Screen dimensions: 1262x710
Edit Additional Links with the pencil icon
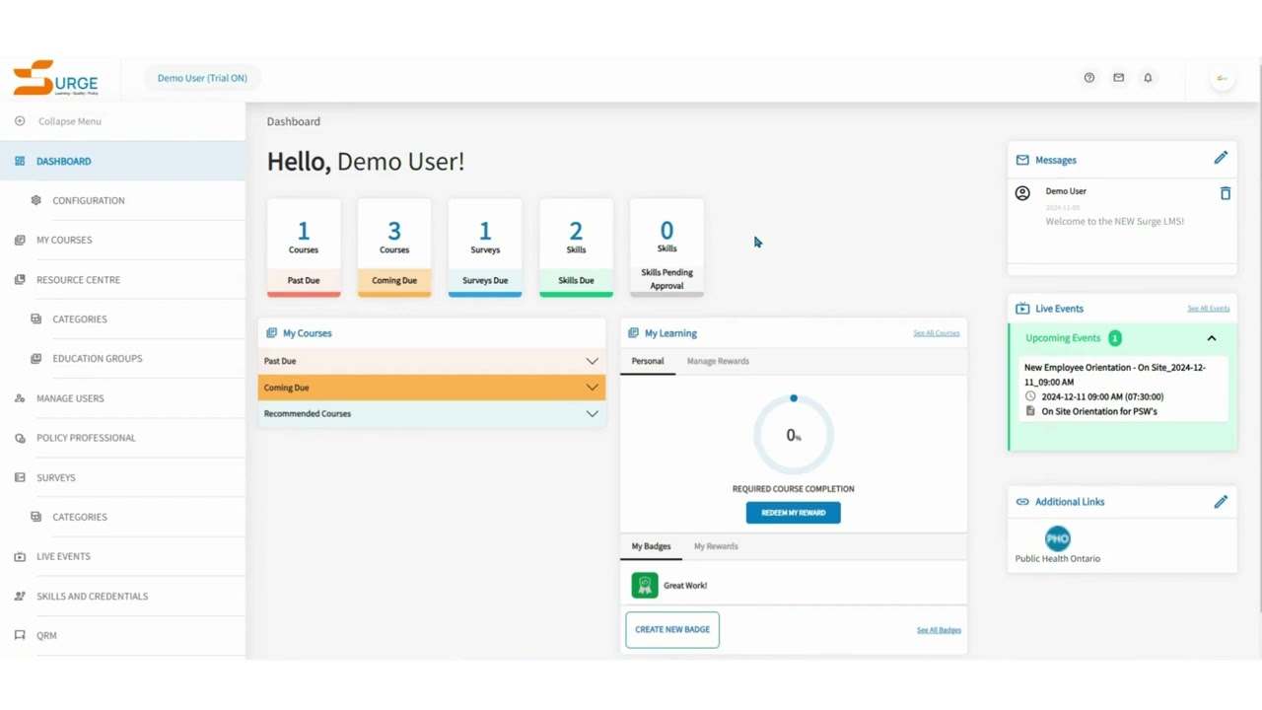[x=1221, y=502]
